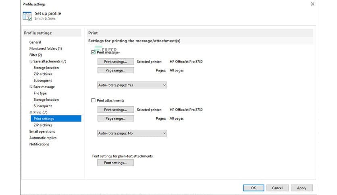Confirm with the OK button

254,188
